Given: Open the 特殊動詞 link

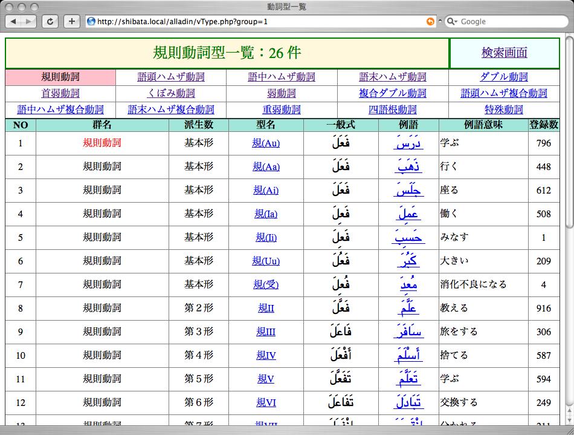Looking at the screenshot, I should coord(505,110).
